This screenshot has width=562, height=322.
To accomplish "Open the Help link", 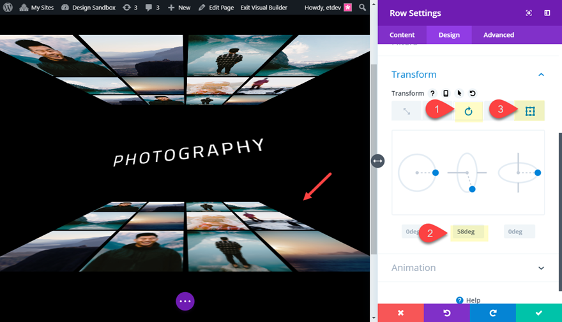I will [469, 300].
